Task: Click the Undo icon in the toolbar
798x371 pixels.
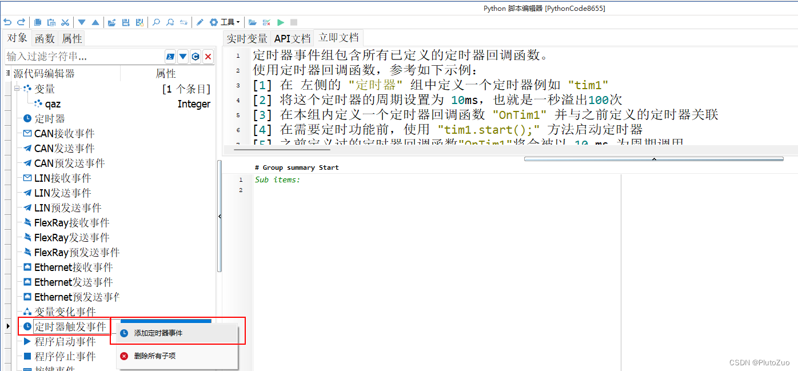Action: (7, 22)
